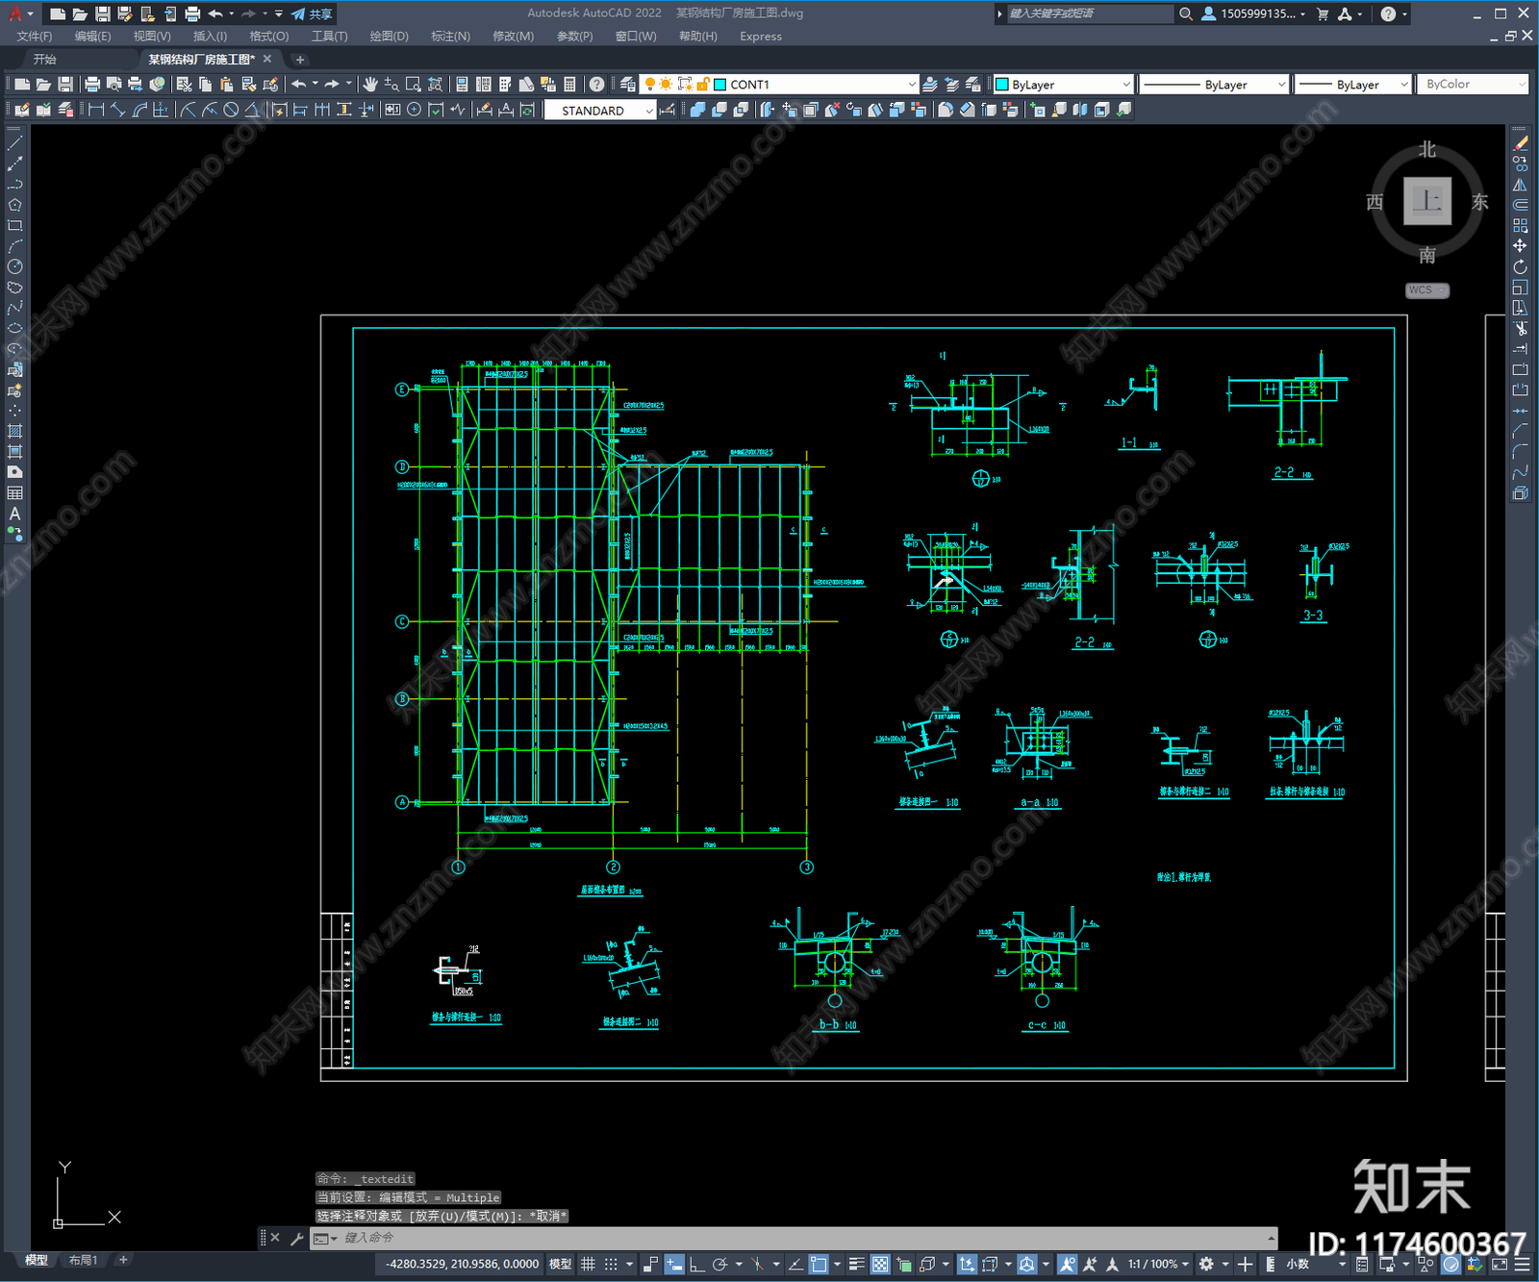Click the Plot (print) icon in the quick access bar
This screenshot has height=1282, width=1539.
pos(192,13)
